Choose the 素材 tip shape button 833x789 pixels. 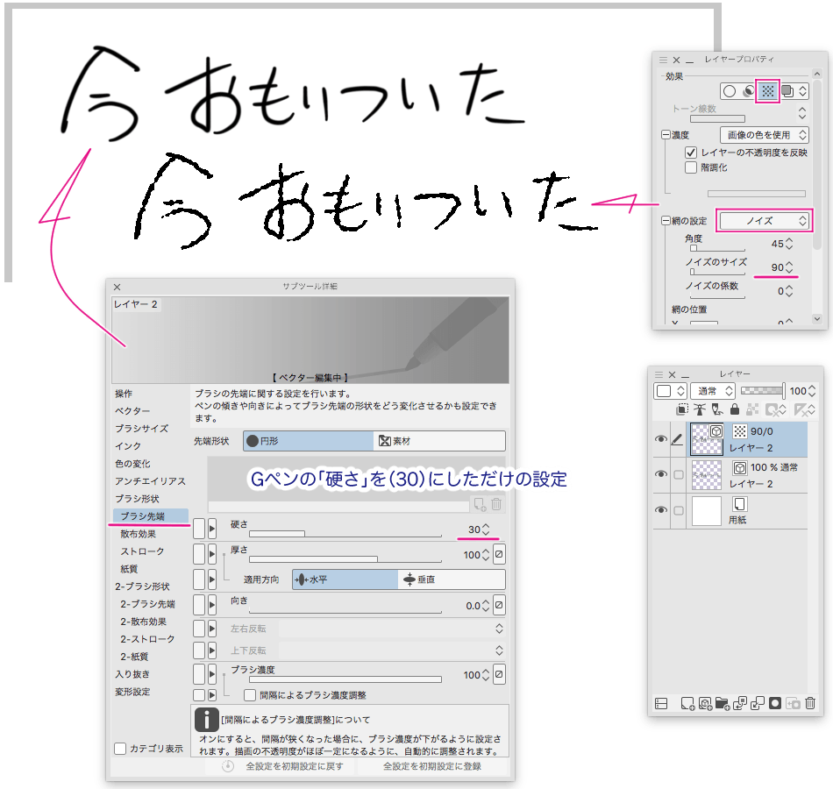pyautogui.click(x=438, y=441)
